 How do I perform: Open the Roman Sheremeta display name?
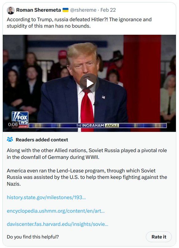click(x=38, y=10)
